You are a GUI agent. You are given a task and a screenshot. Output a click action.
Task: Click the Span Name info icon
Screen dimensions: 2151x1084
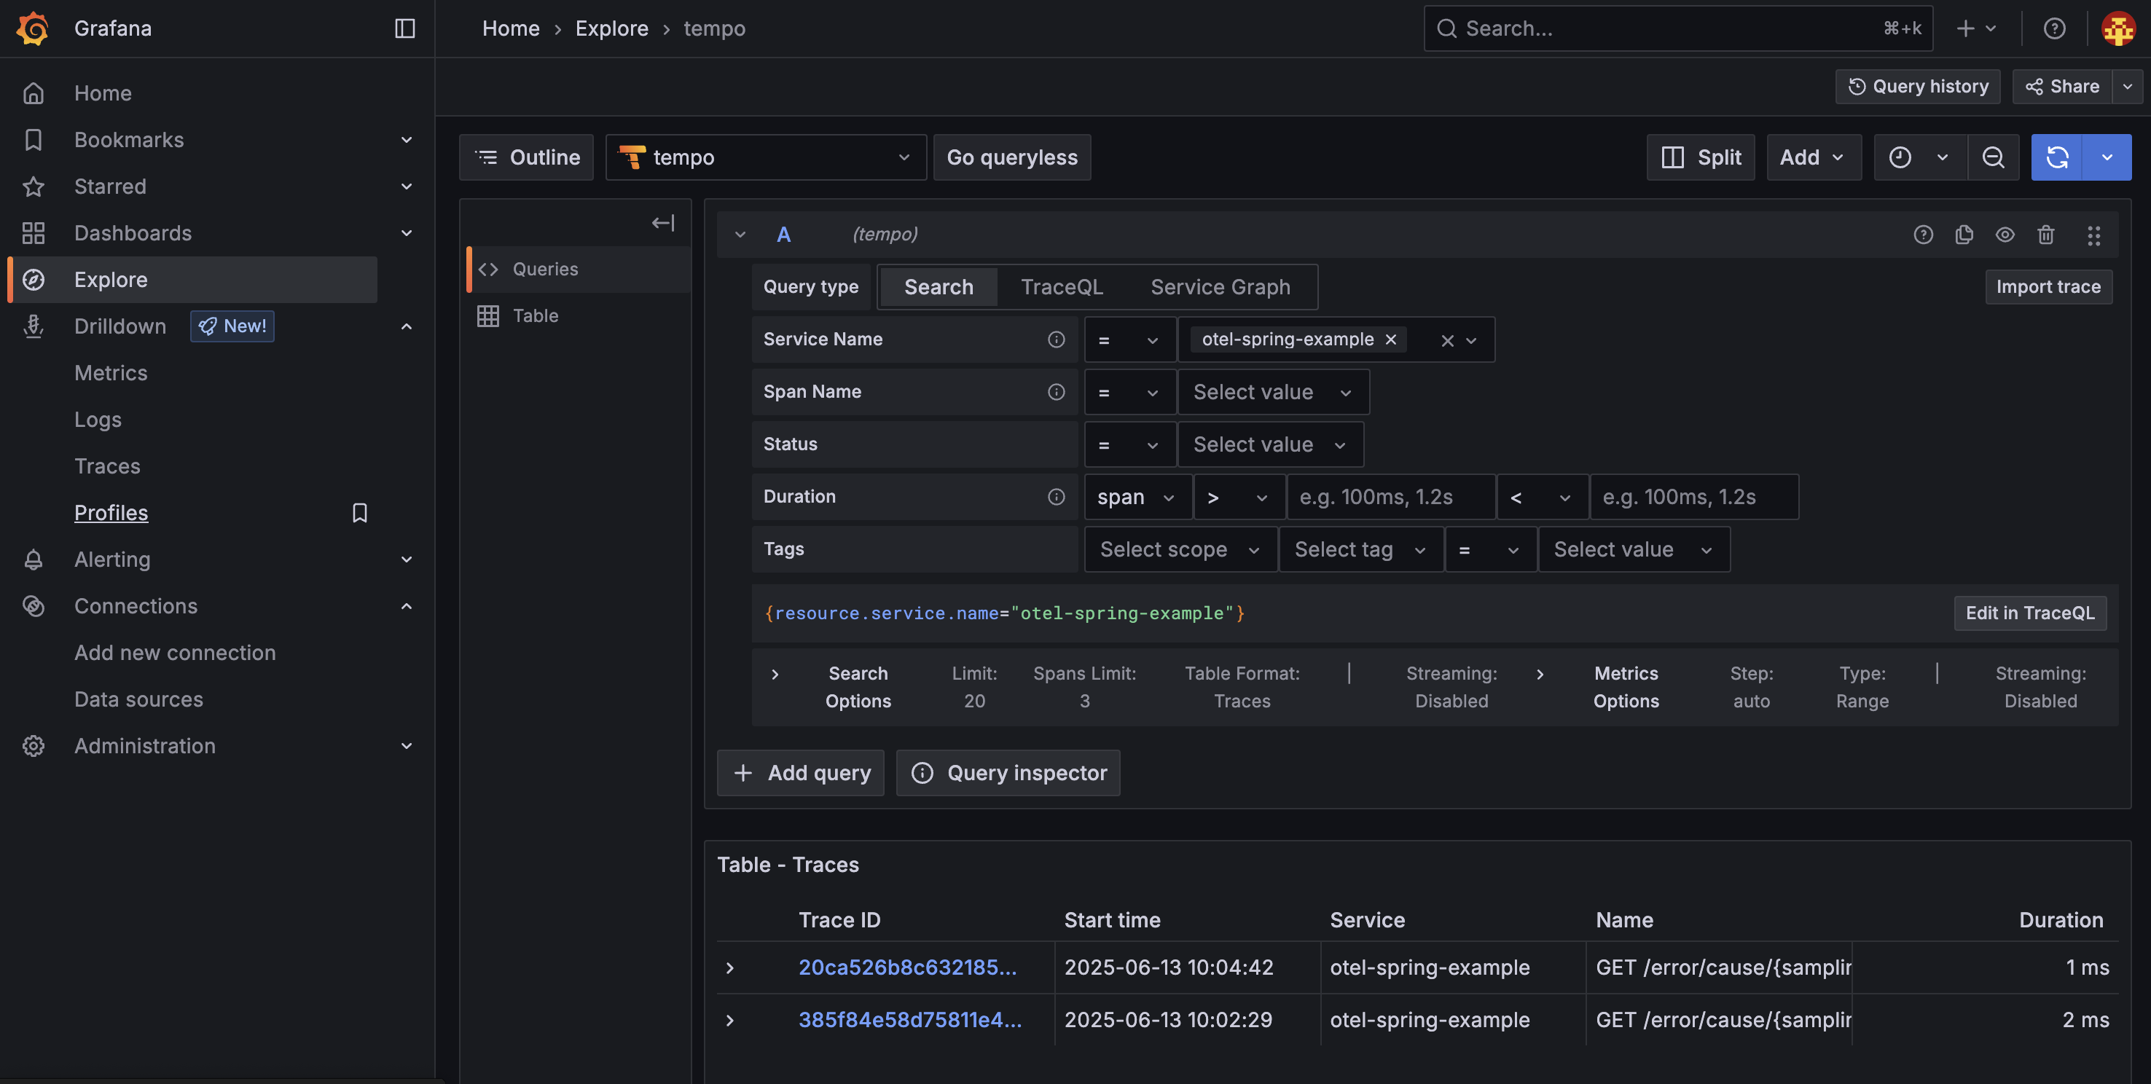pyautogui.click(x=1057, y=392)
